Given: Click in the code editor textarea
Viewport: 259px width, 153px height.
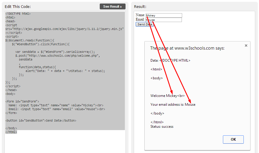Looking at the screenshot, I should pyautogui.click(x=65, y=82).
